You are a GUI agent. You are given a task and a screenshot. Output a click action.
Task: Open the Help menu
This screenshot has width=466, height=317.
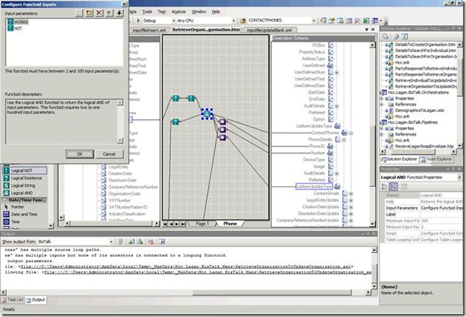click(x=216, y=11)
